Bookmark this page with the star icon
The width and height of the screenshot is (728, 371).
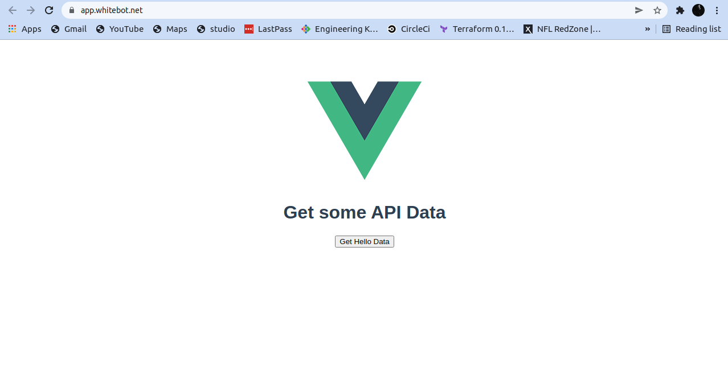[657, 10]
